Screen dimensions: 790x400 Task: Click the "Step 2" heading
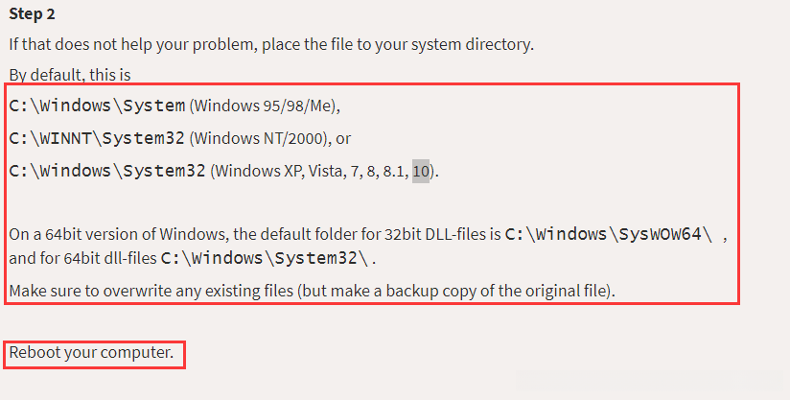pos(32,14)
